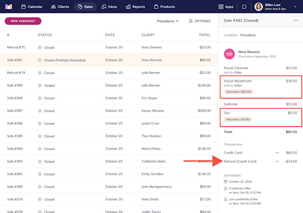Open Sale #380 entry
Screen dimensions: 303x213
(109, 186)
